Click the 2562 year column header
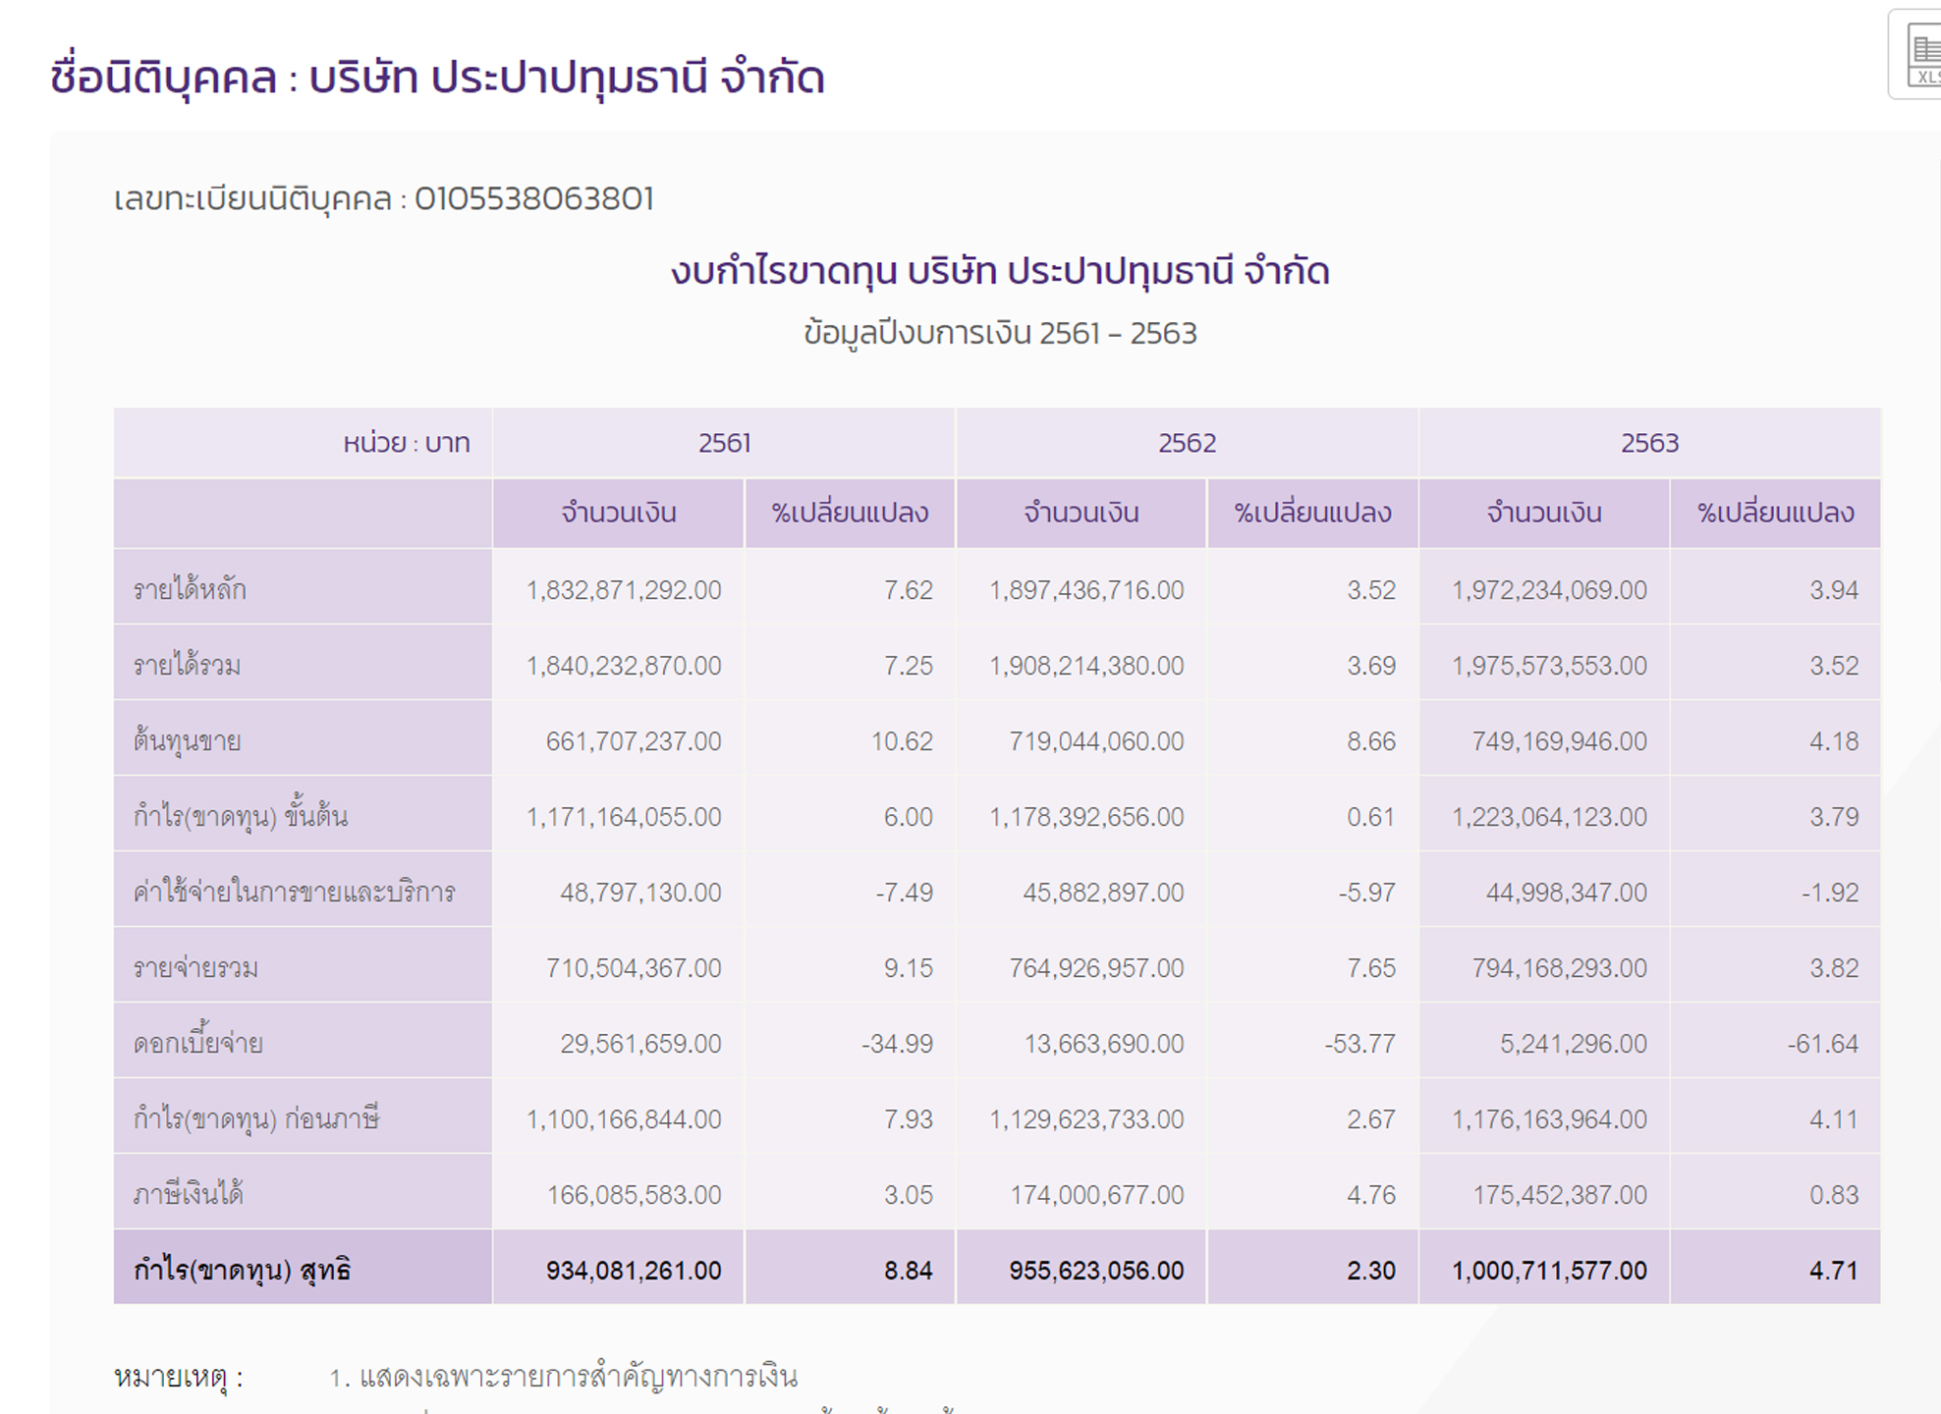The height and width of the screenshot is (1414, 1941). (x=1187, y=443)
